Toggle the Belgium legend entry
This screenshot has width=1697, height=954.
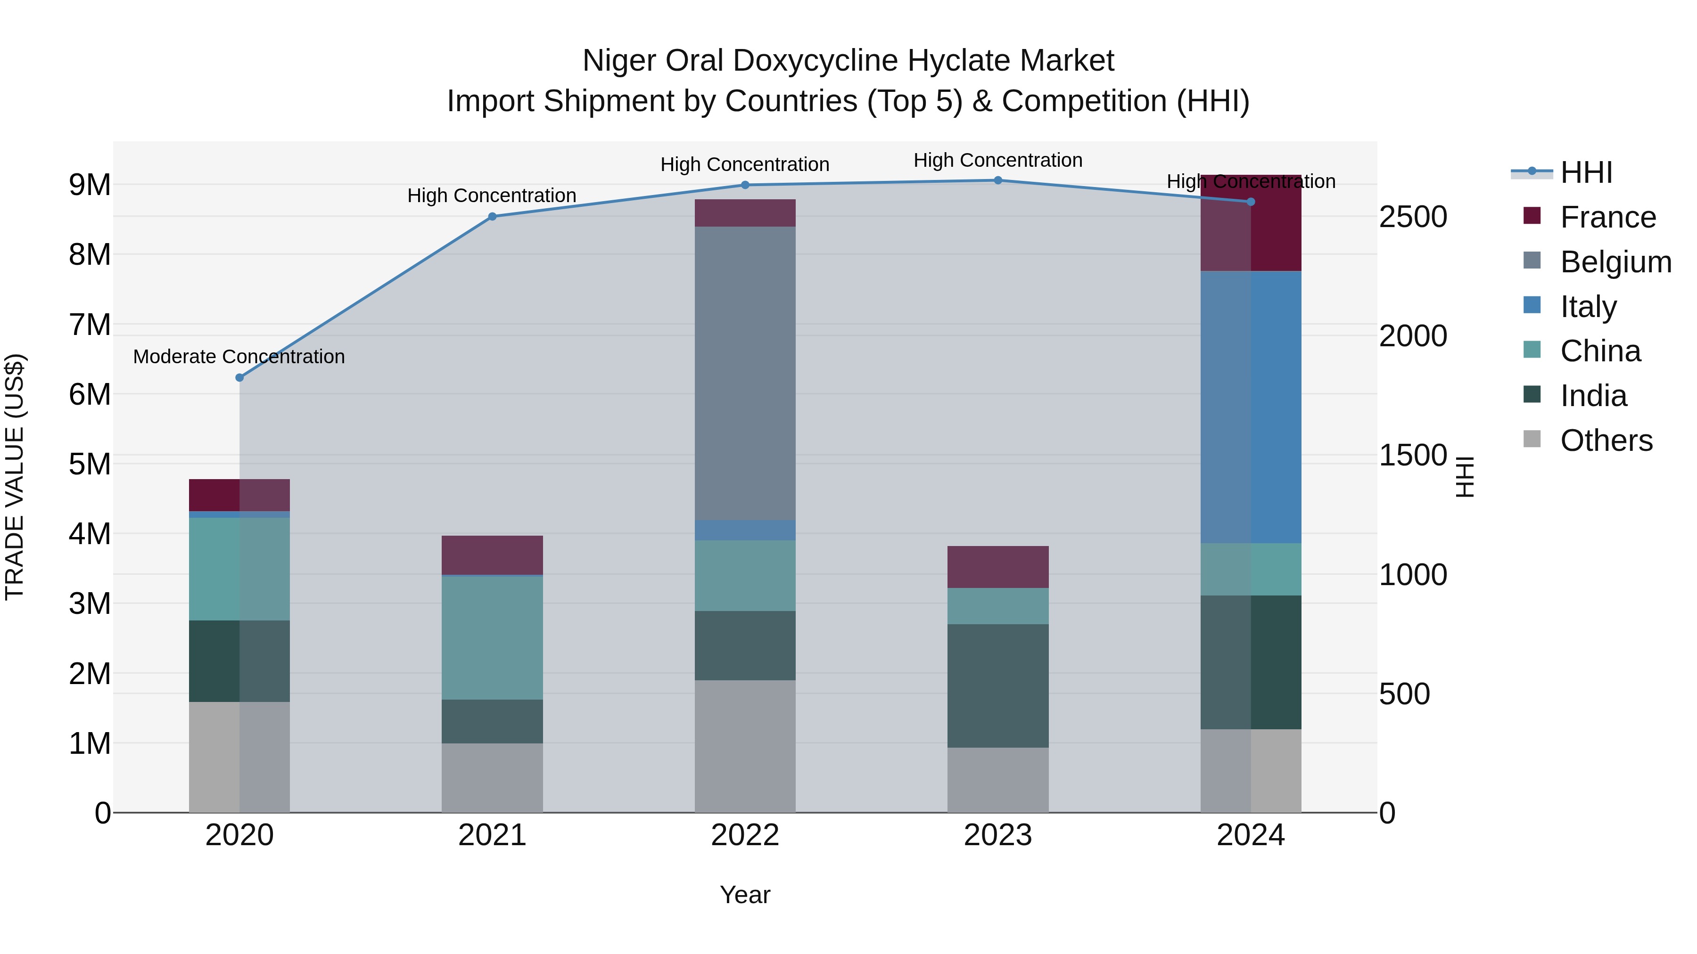[x=1597, y=262]
